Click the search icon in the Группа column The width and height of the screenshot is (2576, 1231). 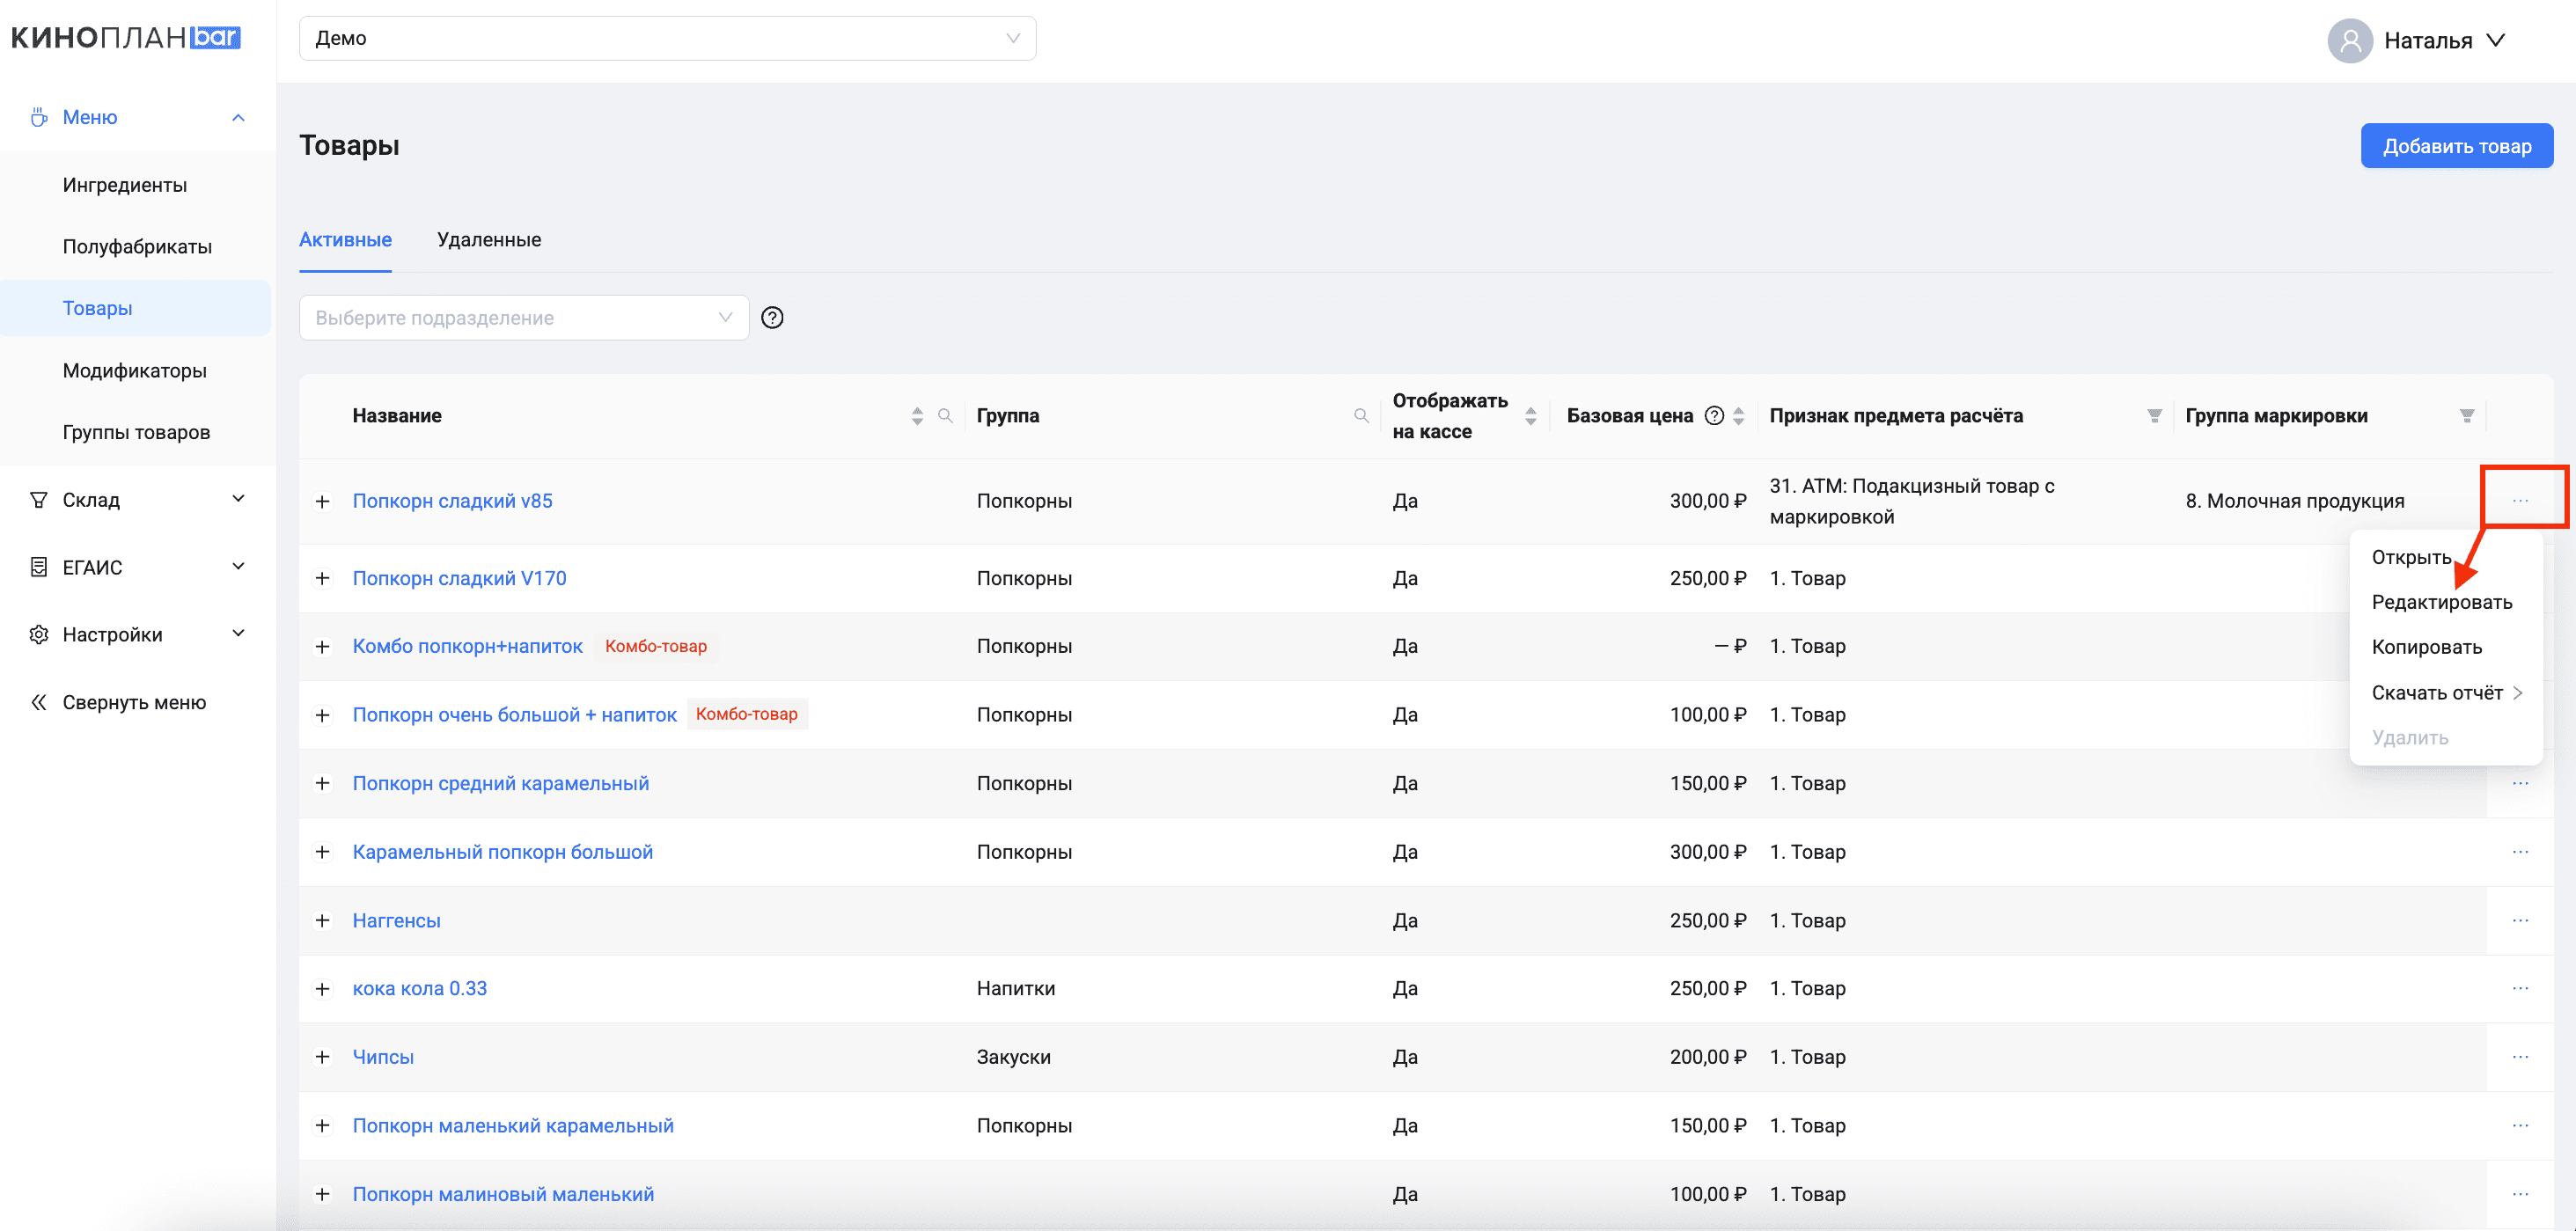[x=1361, y=416]
